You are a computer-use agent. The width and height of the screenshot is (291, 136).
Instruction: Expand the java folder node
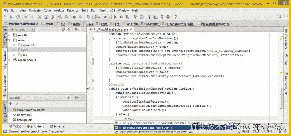click(x=14, y=50)
